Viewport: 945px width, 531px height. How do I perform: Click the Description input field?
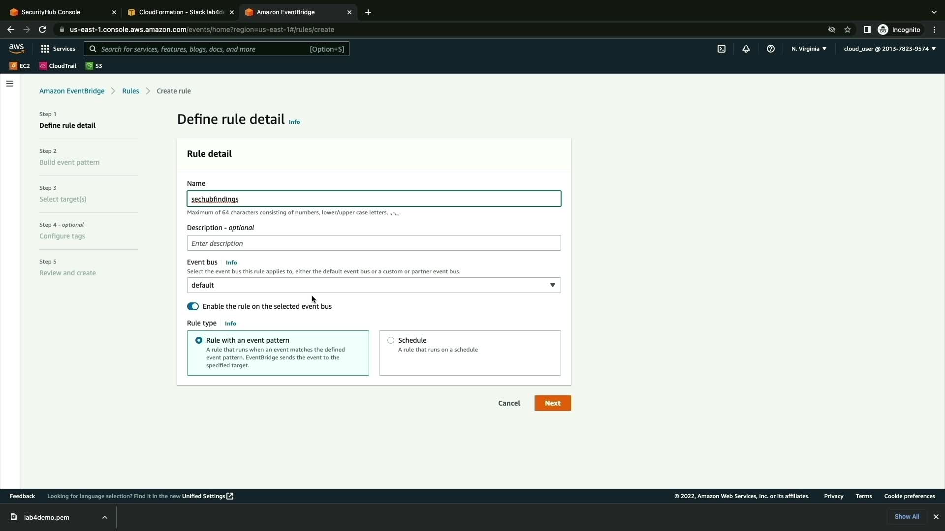(x=374, y=243)
